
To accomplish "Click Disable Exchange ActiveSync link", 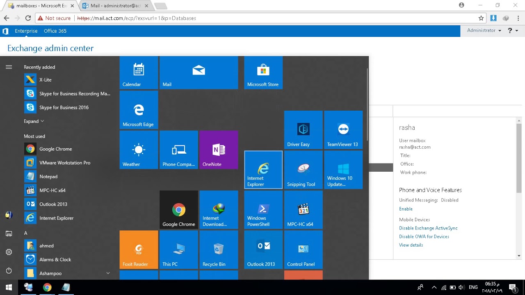I will pos(428,228).
